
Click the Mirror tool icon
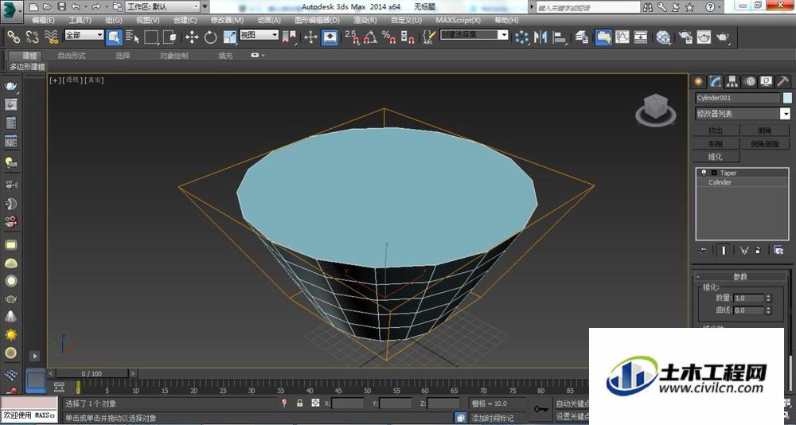[540, 37]
